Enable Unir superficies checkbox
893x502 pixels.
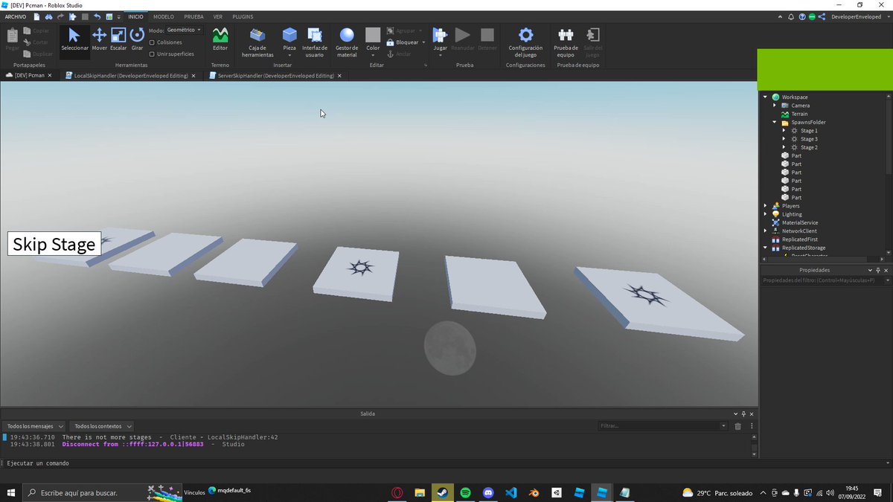tap(153, 54)
